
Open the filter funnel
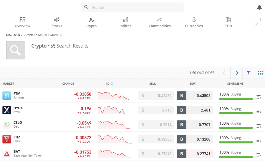tap(249, 73)
